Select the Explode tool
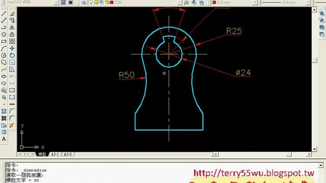326x183 pixels. point(12,126)
